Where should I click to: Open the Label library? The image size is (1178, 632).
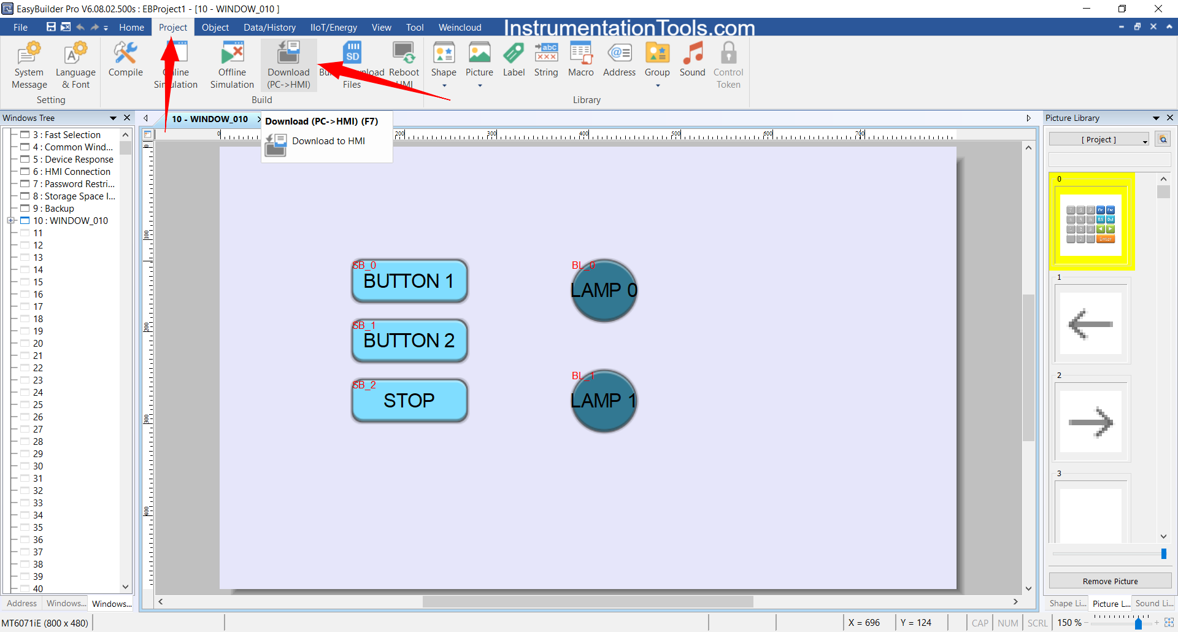514,59
